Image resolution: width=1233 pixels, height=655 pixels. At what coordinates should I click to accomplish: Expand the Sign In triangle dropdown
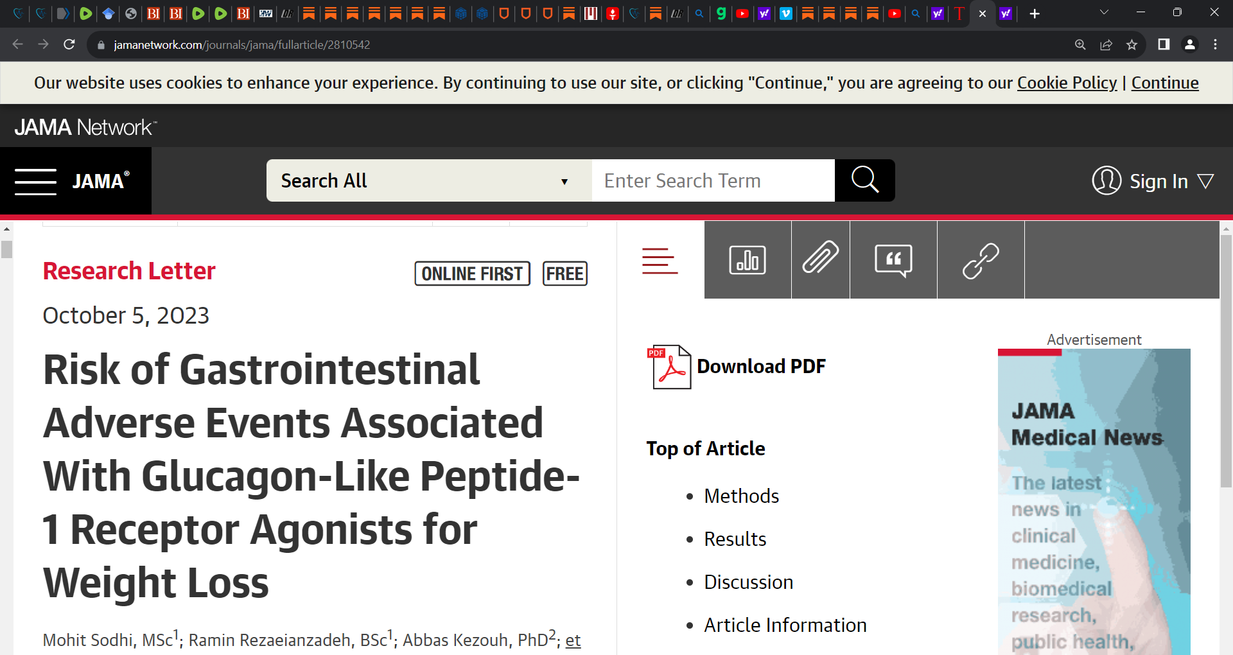point(1206,181)
